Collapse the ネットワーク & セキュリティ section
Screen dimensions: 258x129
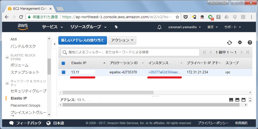pos(7,83)
